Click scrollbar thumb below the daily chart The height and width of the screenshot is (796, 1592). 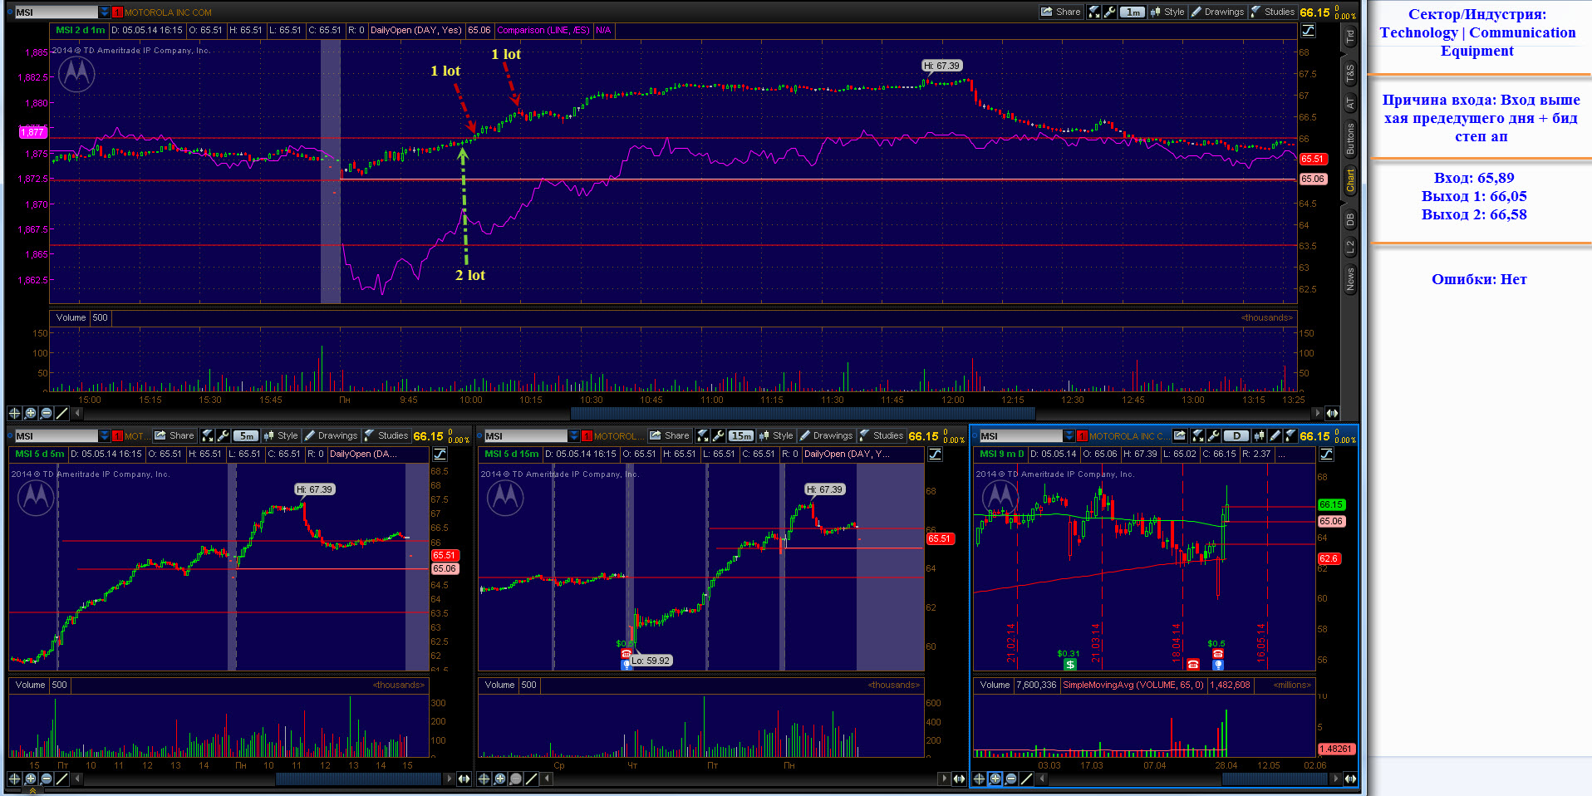pyautogui.click(x=1275, y=779)
